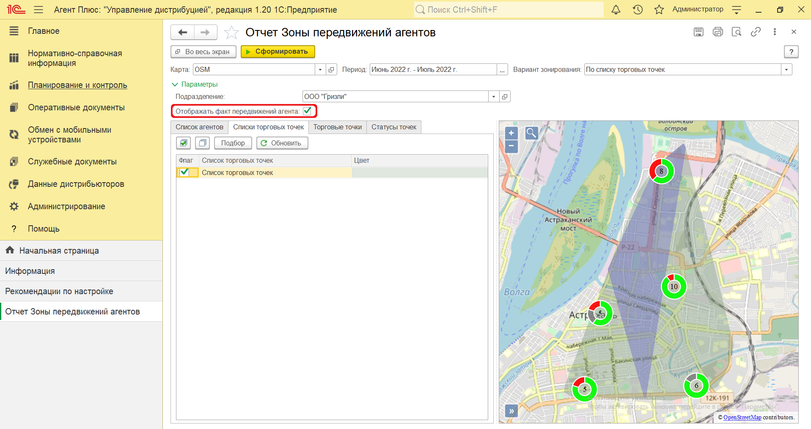Uncheck all flags in the list
811x429 pixels.
point(203,143)
